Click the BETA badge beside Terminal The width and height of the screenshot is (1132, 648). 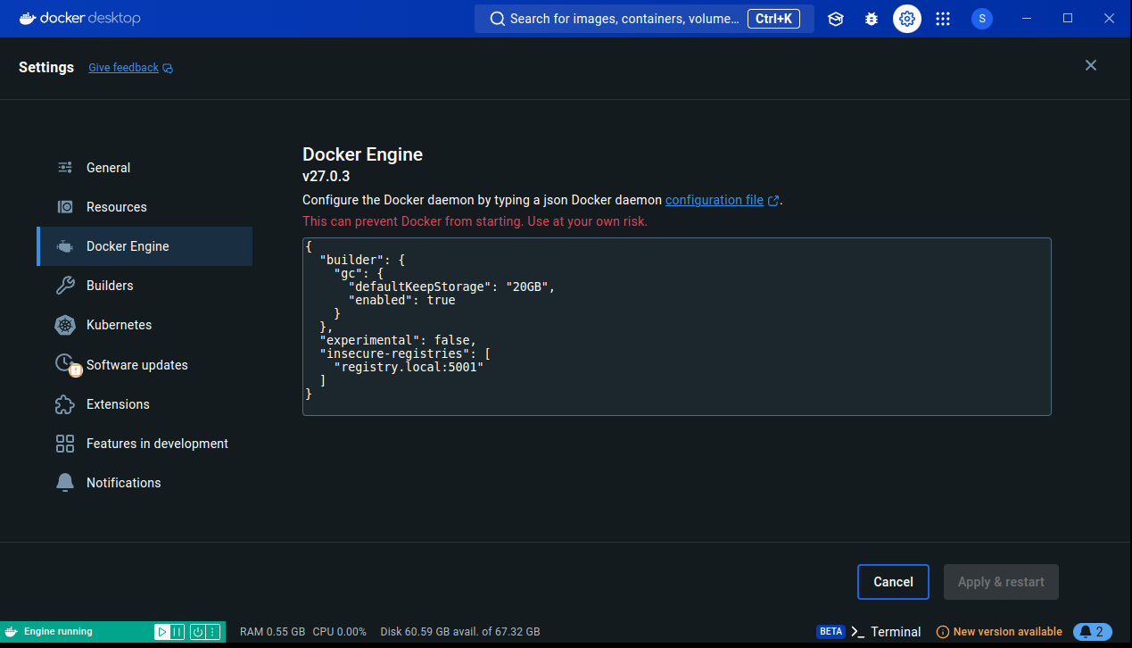[x=830, y=632]
